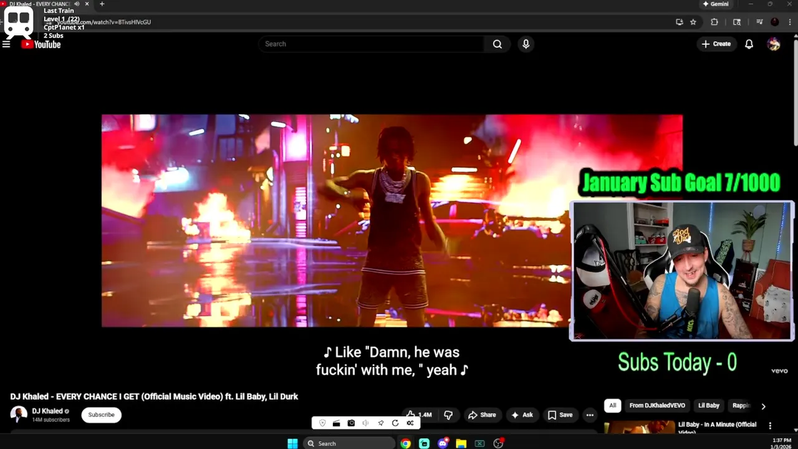Screen dimensions: 798x449
Task: Subscribe to DJ Khaled channel
Action: (101, 415)
